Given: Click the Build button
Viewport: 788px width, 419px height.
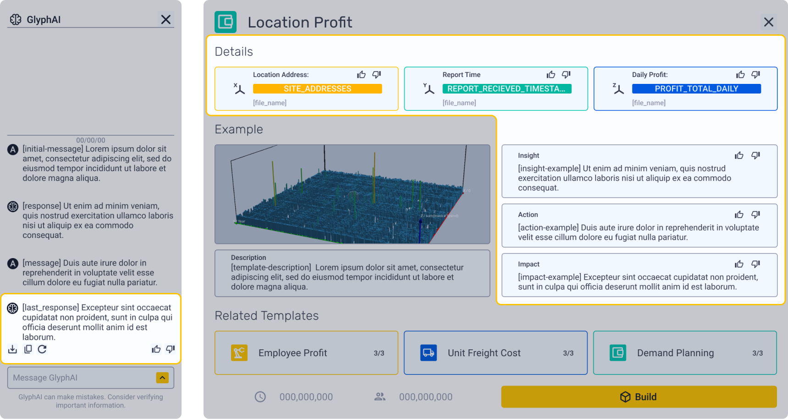Looking at the screenshot, I should tap(639, 397).
